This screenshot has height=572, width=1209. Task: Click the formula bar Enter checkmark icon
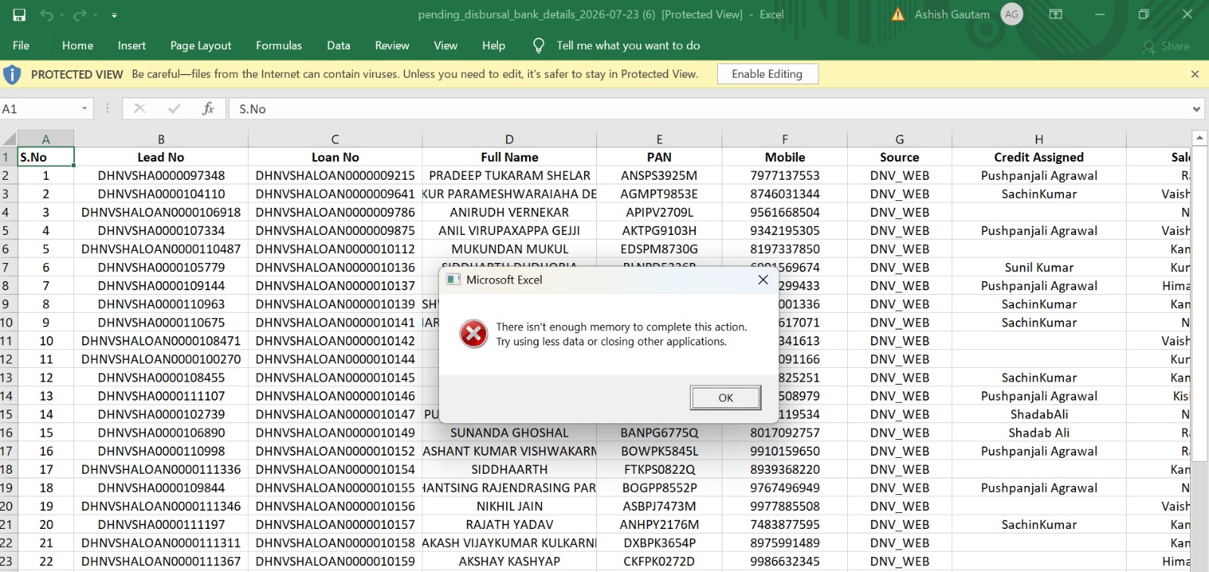click(175, 109)
